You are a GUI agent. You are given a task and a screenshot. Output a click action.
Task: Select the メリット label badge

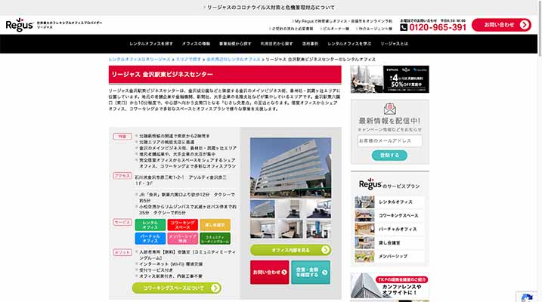[x=122, y=252]
